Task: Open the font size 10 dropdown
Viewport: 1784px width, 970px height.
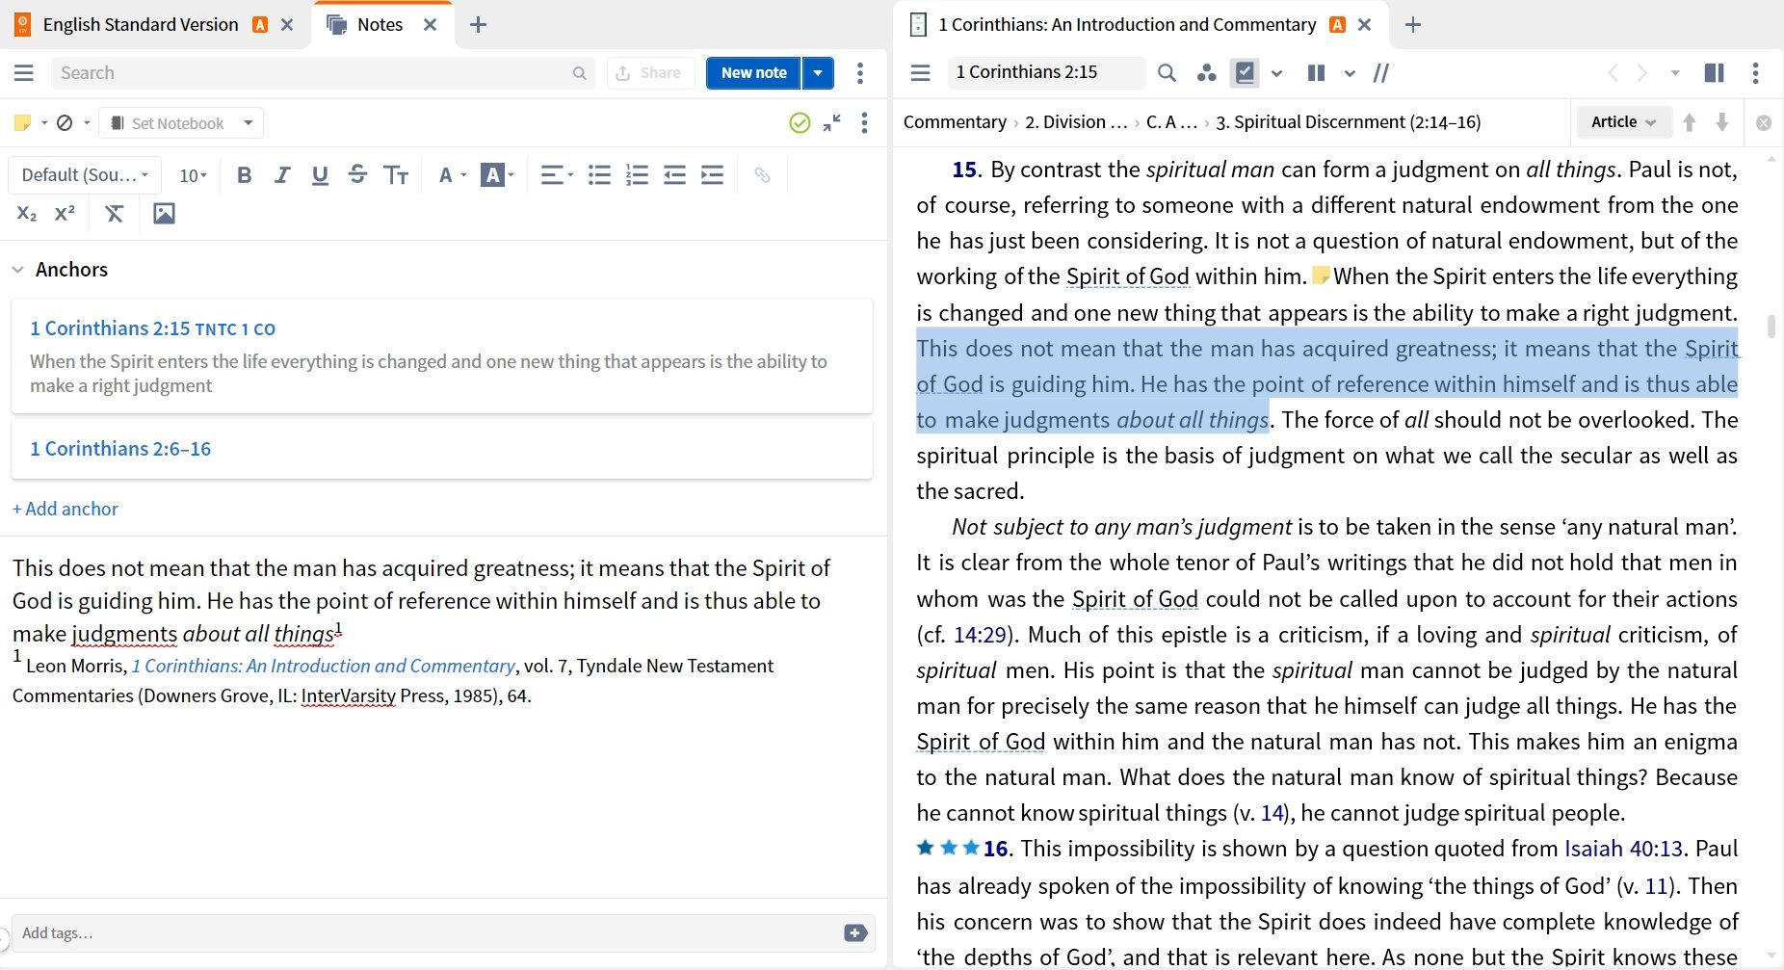Action: [x=193, y=175]
